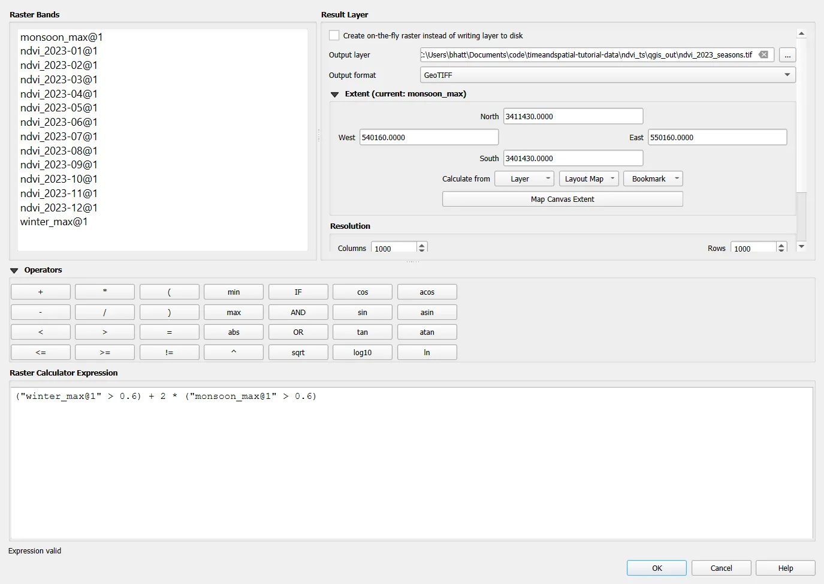Viewport: 824px width, 584px height.
Task: Insert the atan function
Action: tap(427, 332)
